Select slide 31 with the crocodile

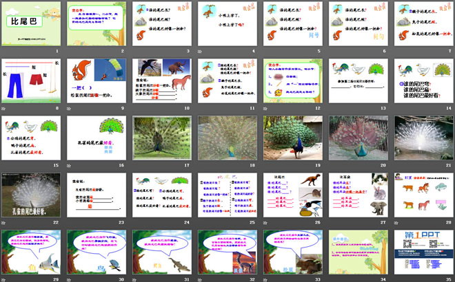(161, 252)
